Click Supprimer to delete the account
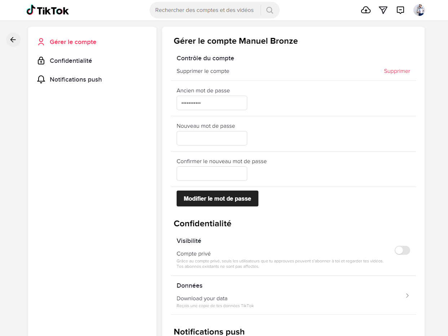 pyautogui.click(x=397, y=71)
